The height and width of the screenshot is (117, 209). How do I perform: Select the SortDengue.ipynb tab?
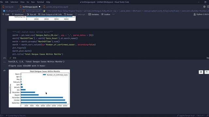pos(30,7)
